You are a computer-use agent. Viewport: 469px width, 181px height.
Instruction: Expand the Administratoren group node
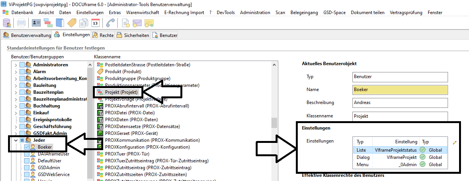click(16, 64)
